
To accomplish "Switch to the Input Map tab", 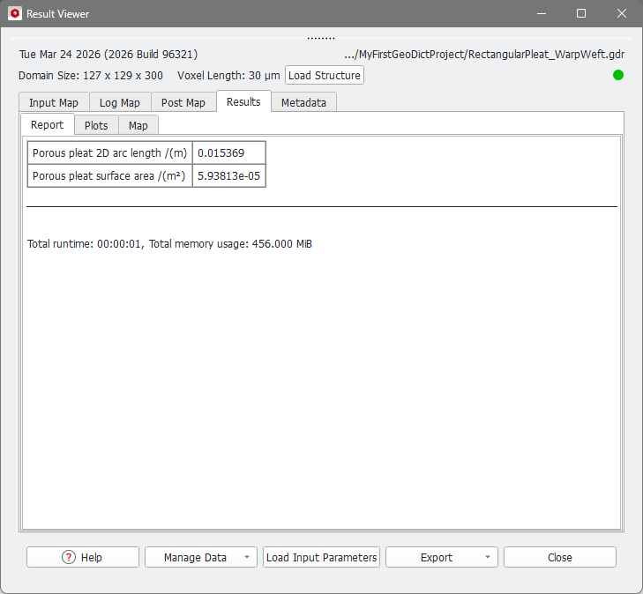I will [53, 102].
